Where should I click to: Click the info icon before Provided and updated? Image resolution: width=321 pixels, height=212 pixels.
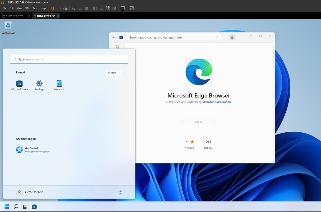(x=167, y=102)
